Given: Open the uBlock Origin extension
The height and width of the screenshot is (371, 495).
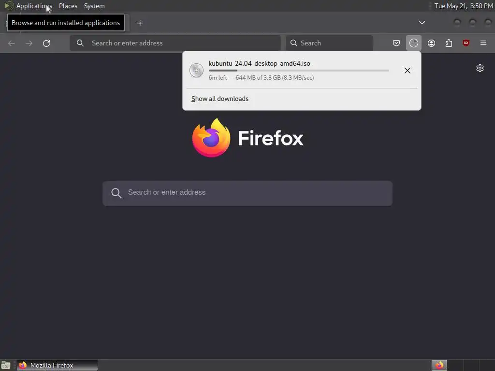Looking at the screenshot, I should (466, 43).
